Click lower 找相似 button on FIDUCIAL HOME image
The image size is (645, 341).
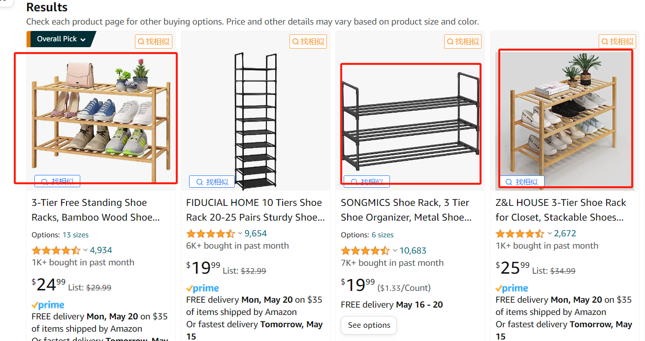tap(212, 182)
